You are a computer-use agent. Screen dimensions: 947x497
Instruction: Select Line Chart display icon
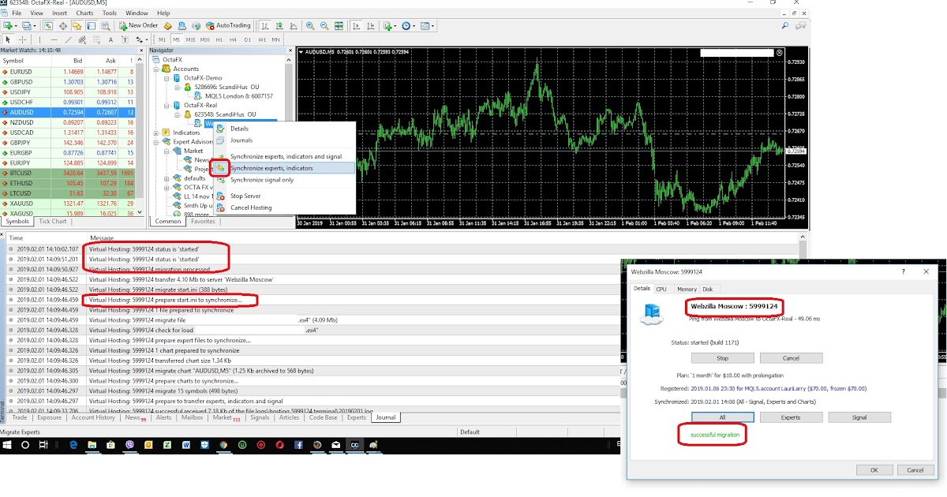(x=294, y=25)
